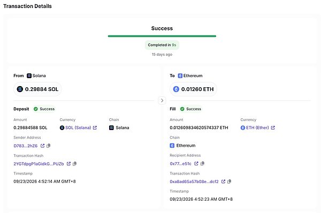Click the SOL token icon in 0.29884 SOL pill
Viewport: 321px width, 213px height.
[20, 89]
